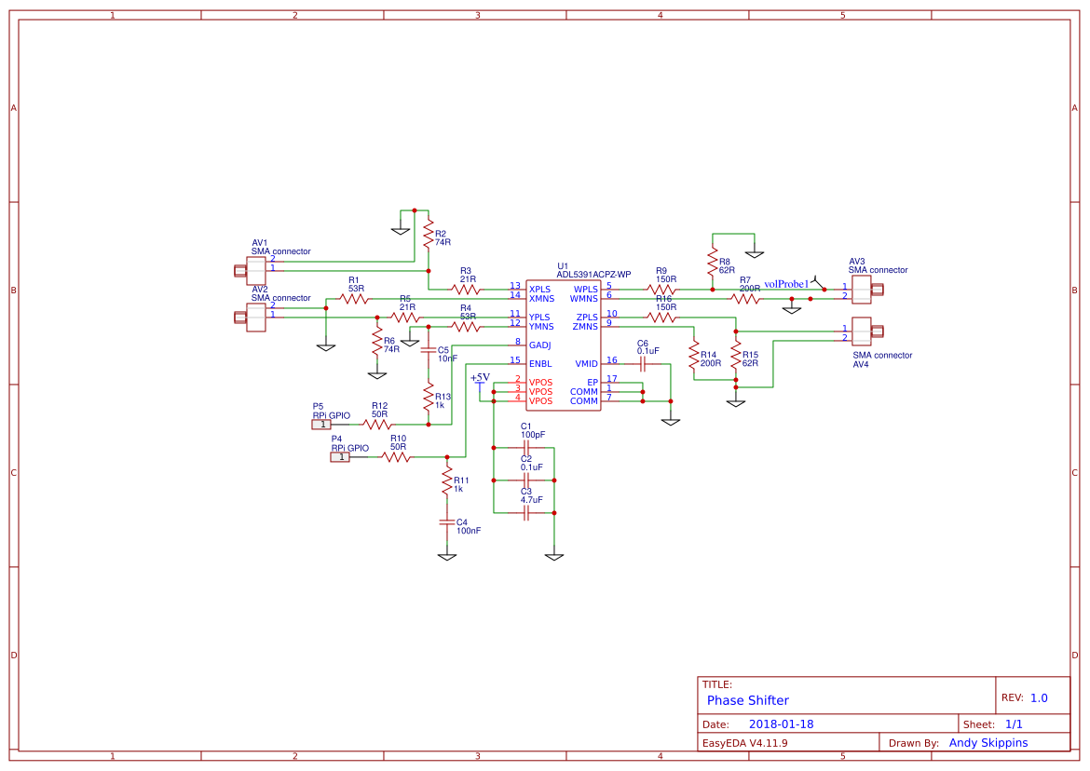1090x771 pixels.
Task: Click pin 1 of RPi GPIO connector P5
Action: [322, 424]
